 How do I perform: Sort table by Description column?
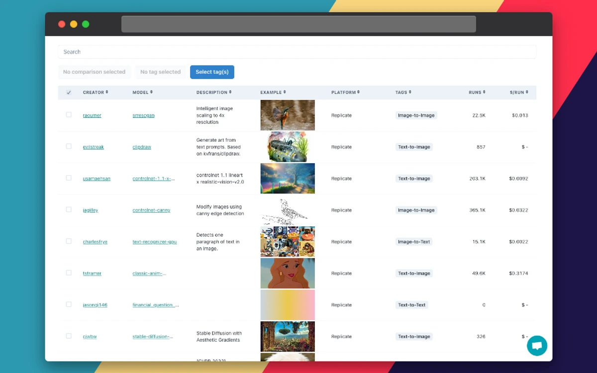tap(214, 93)
